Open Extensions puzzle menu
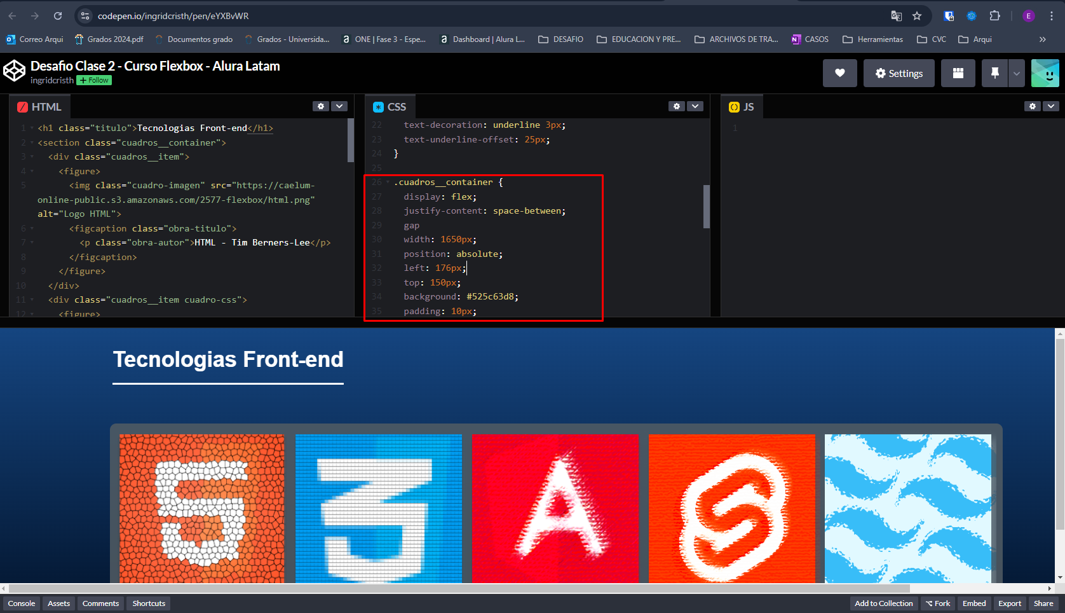The width and height of the screenshot is (1065, 613). point(995,16)
